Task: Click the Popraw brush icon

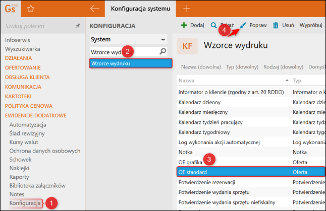Action: pyautogui.click(x=244, y=25)
